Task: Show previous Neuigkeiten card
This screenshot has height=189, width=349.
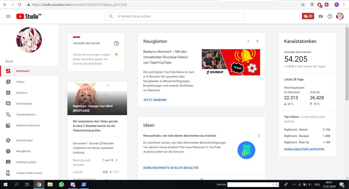Action: coord(248,41)
